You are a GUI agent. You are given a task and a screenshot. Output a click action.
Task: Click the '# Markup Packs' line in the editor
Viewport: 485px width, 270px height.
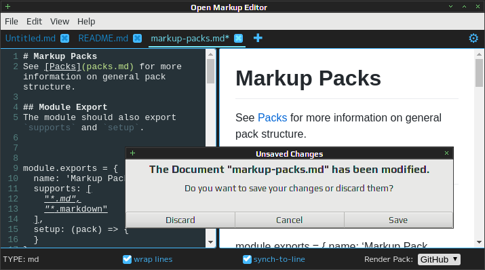pos(60,56)
